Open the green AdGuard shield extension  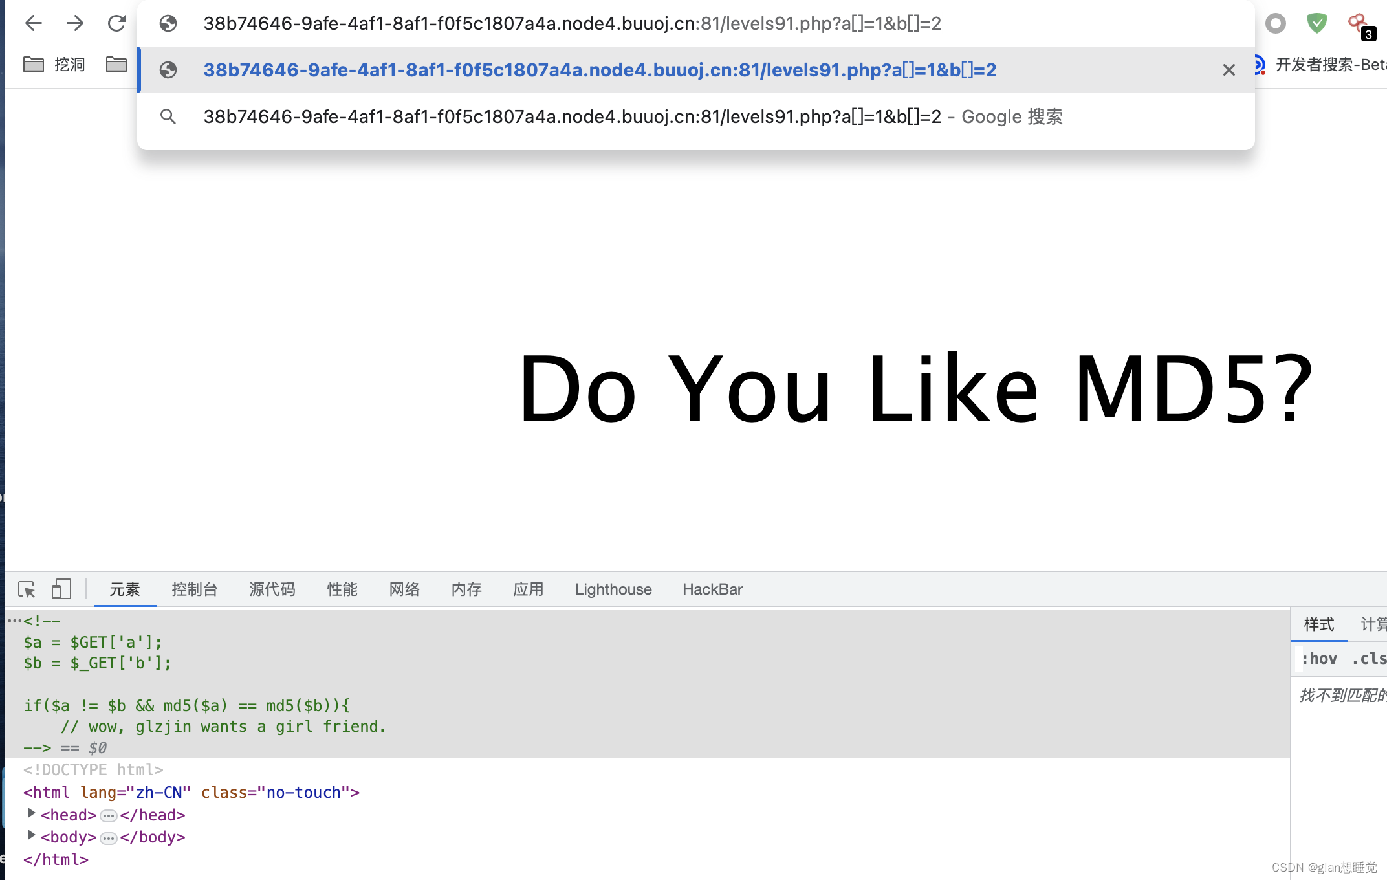(1316, 23)
